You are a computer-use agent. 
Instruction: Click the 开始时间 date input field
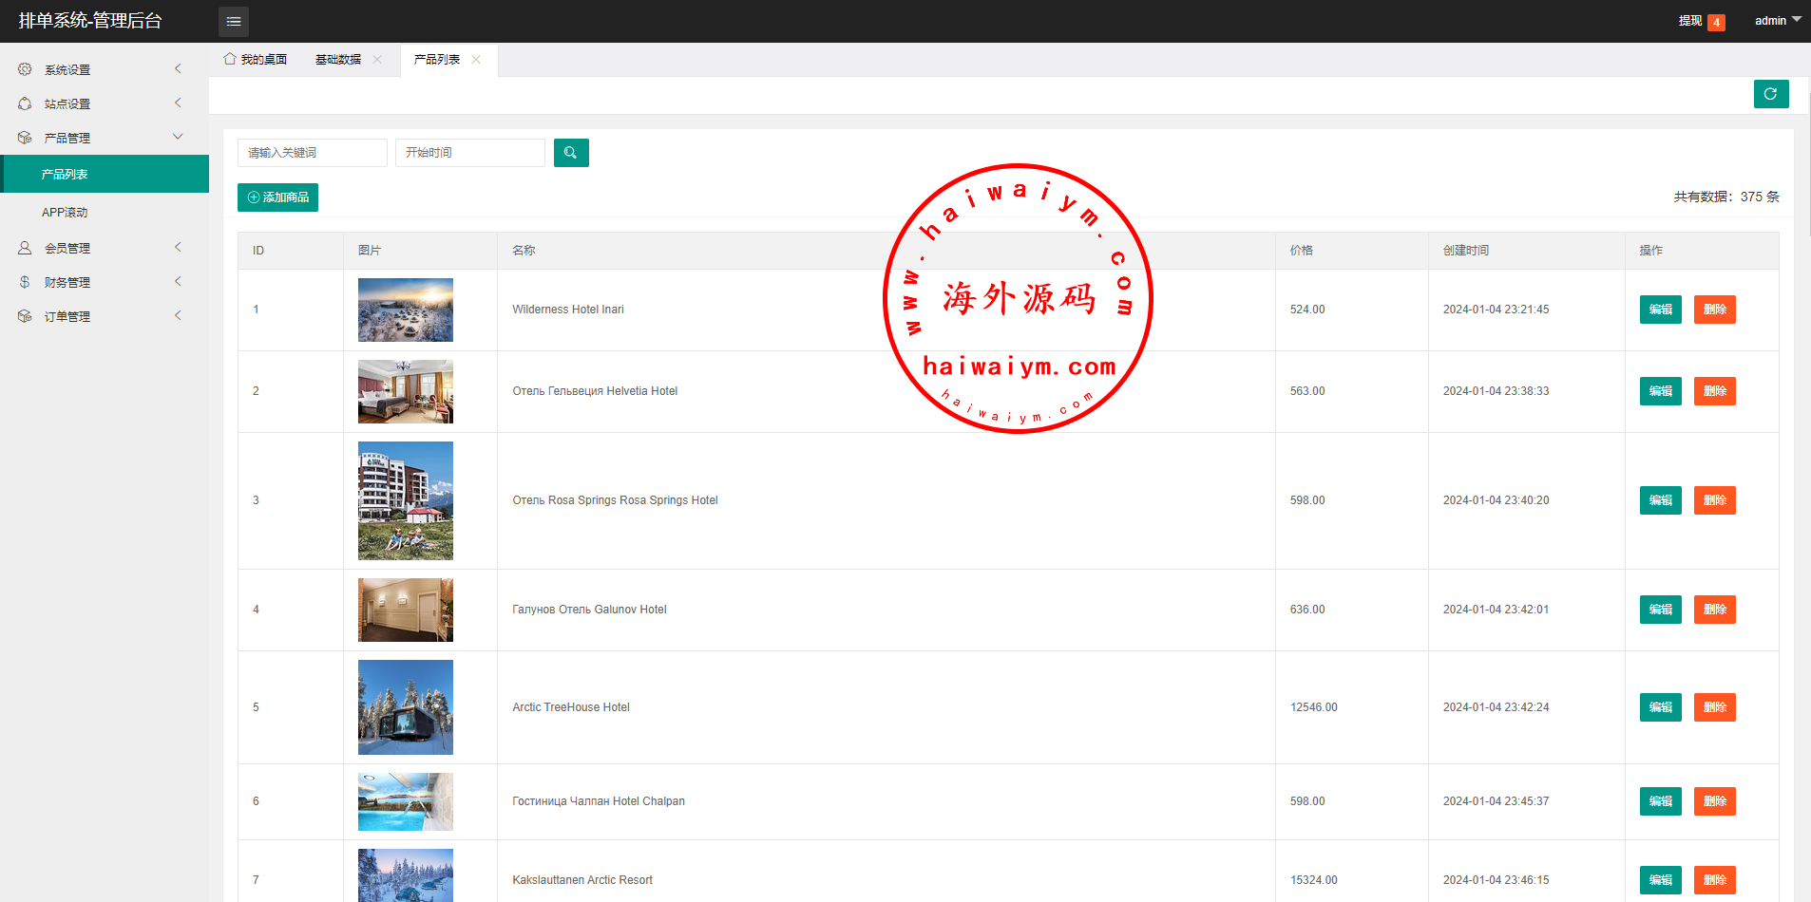(x=469, y=153)
